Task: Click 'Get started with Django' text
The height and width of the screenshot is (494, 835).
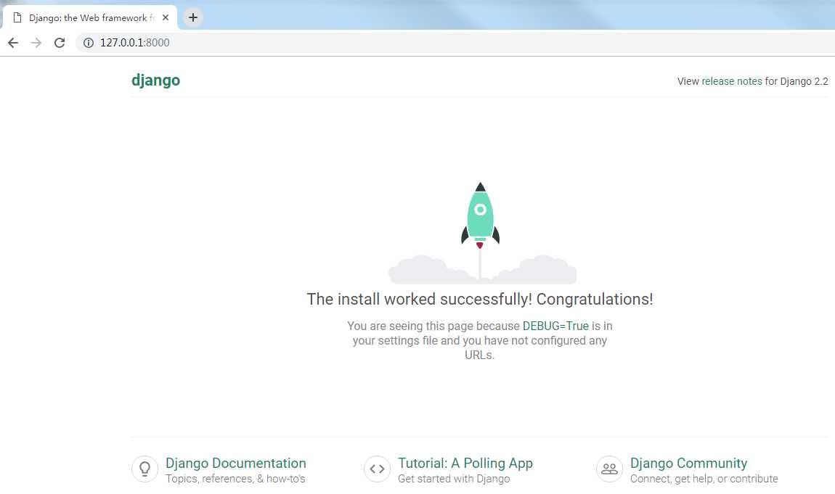Action: coord(454,479)
